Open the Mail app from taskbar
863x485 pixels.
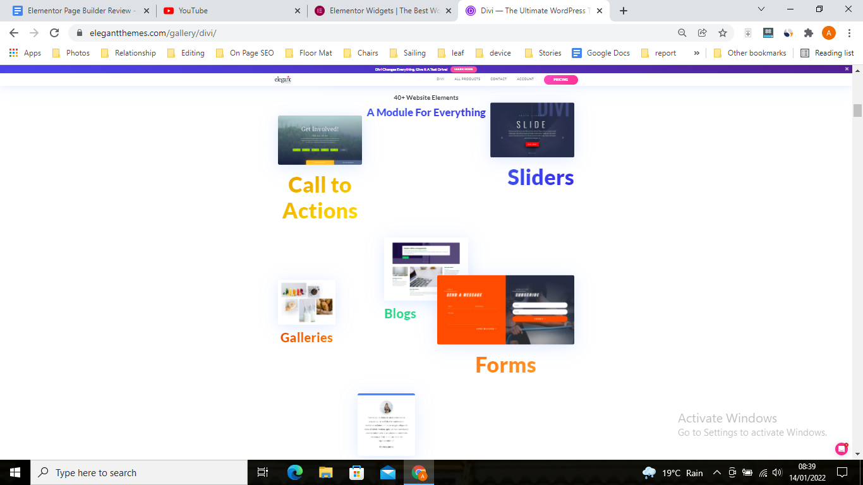[x=387, y=472]
